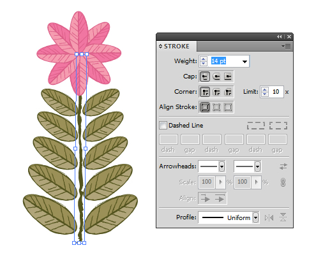
Task: Select the Butt Cap icon
Action: (x=205, y=77)
